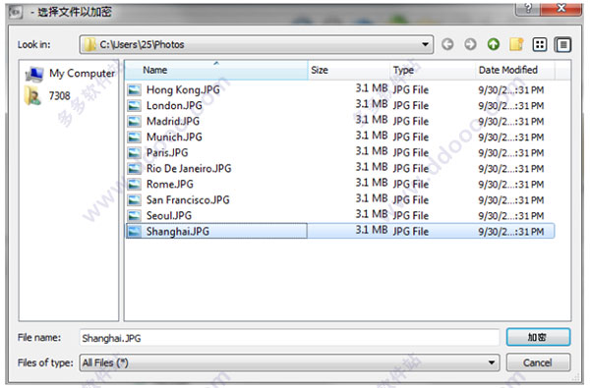Select Hong Kong.JPG file name
The image size is (590, 388).
(x=183, y=89)
